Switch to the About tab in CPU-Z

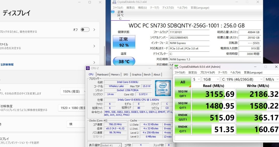click(x=157, y=75)
